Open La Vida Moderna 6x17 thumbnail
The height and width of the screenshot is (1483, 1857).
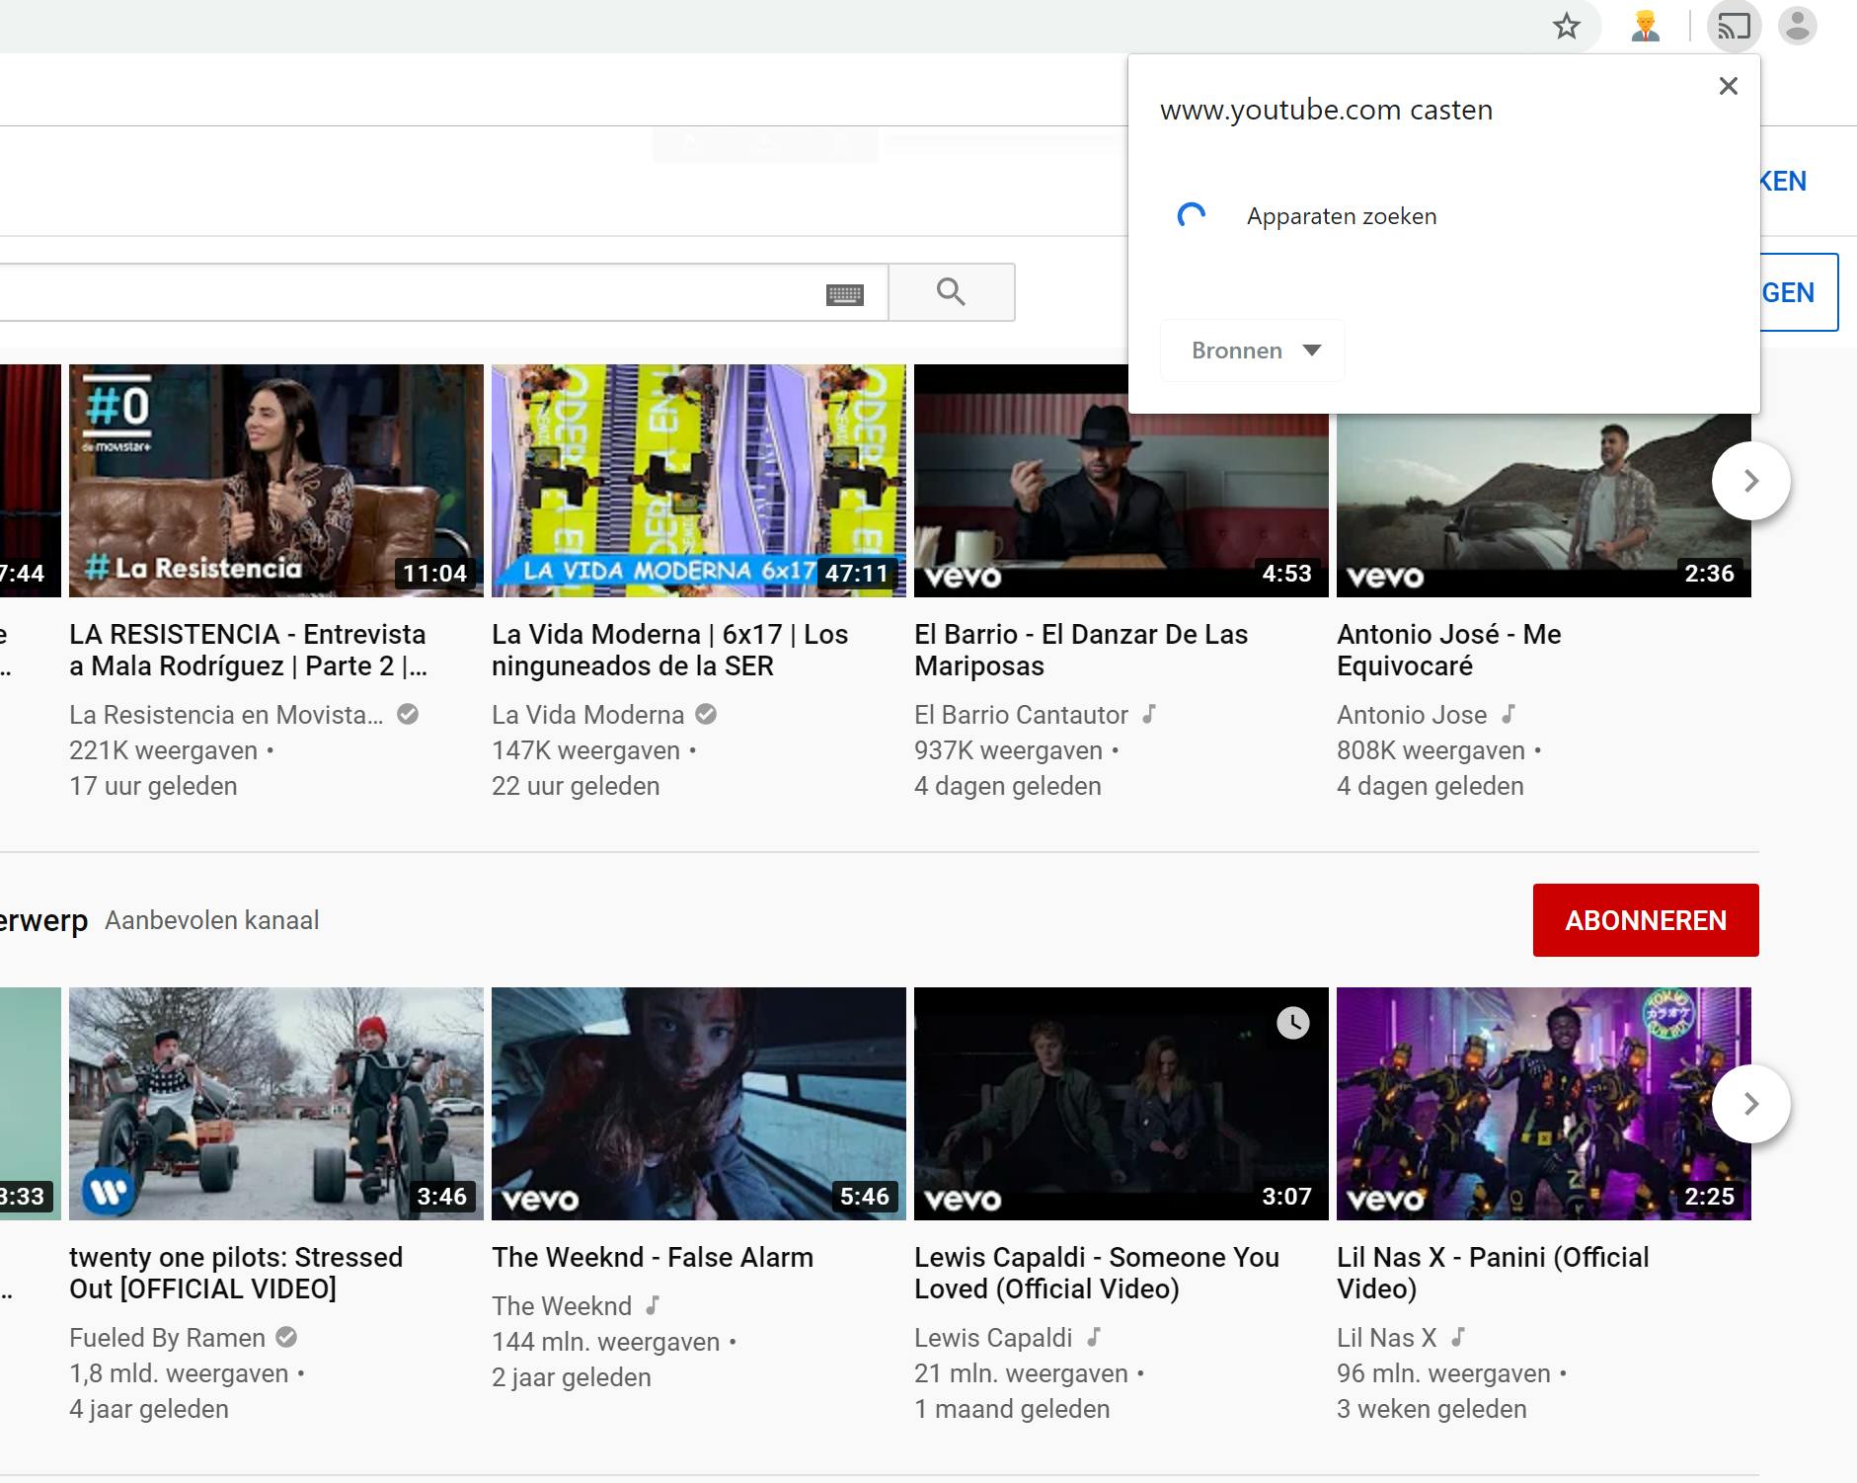[699, 481]
